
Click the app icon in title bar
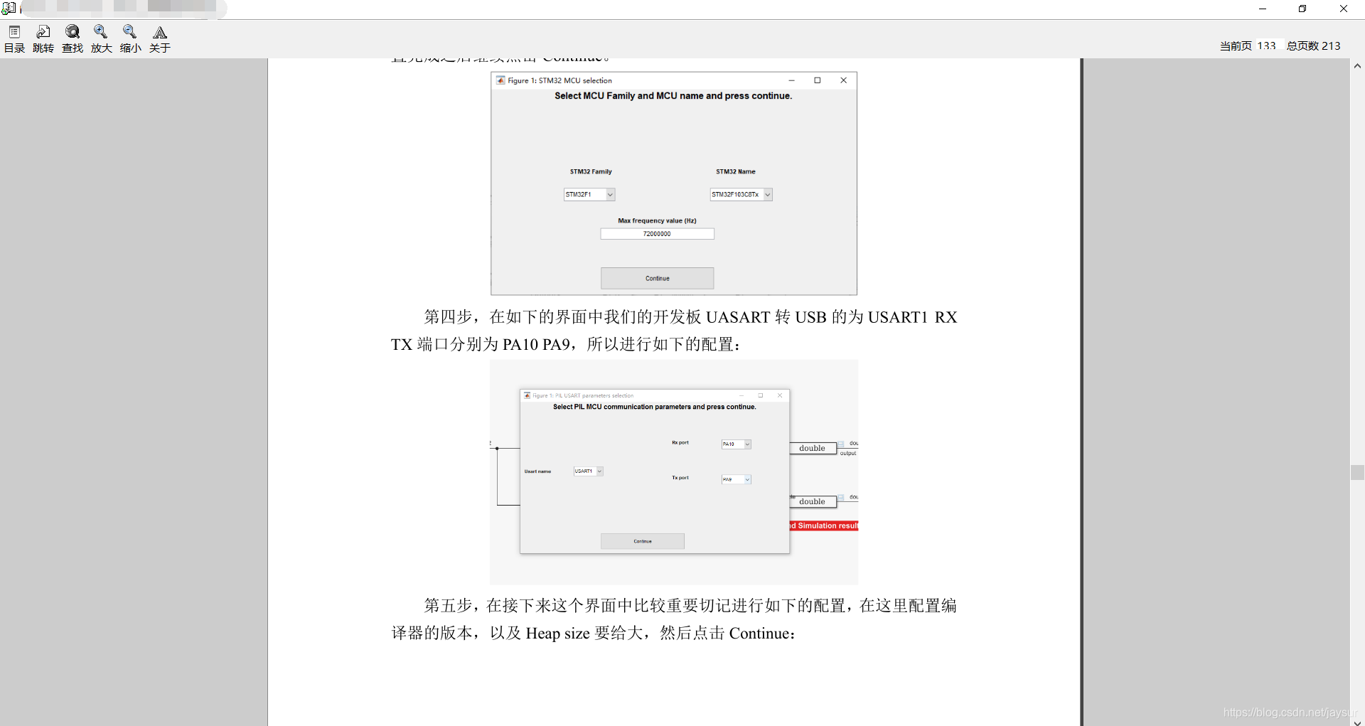(9, 9)
